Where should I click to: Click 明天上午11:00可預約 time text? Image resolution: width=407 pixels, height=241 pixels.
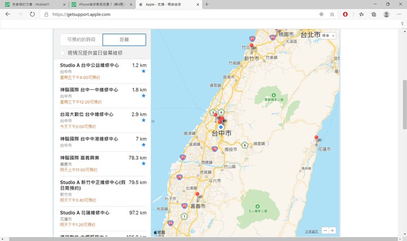[79, 170]
